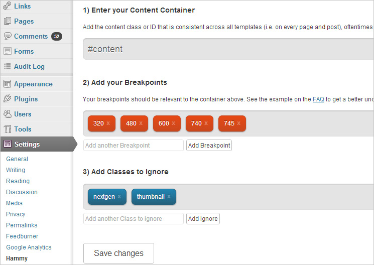Screen dimensions: 374x265
Task: Click the Plugins plug icon
Action: pos(8,98)
